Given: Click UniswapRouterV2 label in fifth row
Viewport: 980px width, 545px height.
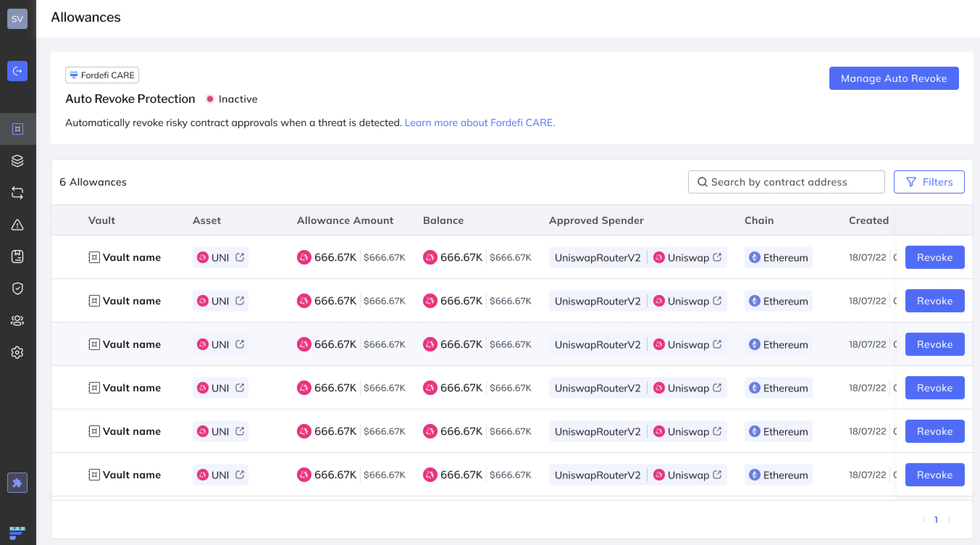Looking at the screenshot, I should [x=598, y=432].
